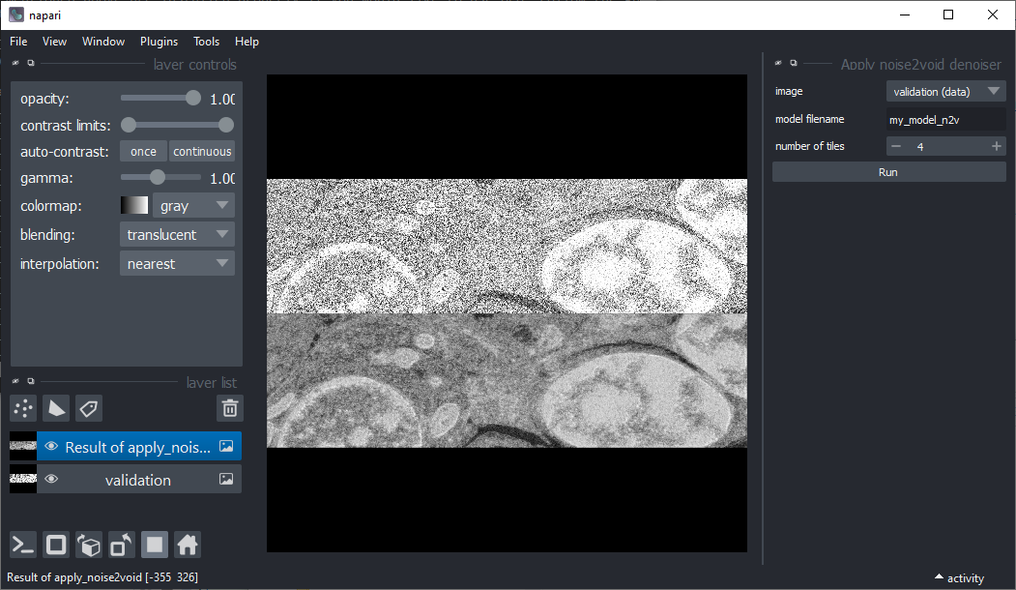Viewport: 1016px width, 590px height.
Task: Reset the view with the home button
Action: [187, 545]
